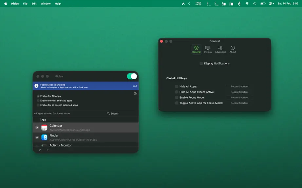Screen dimensions: 302x188
Task: Click the Finder app icon in list
Action: 44,137
